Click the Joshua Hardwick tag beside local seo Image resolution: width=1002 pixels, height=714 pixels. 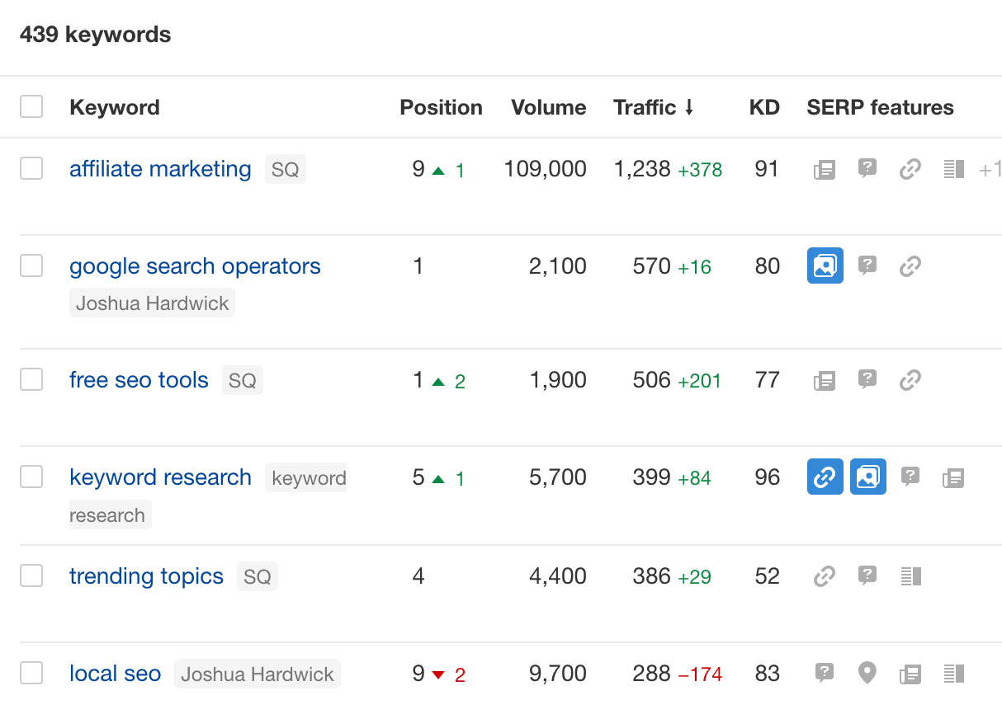[x=258, y=674]
